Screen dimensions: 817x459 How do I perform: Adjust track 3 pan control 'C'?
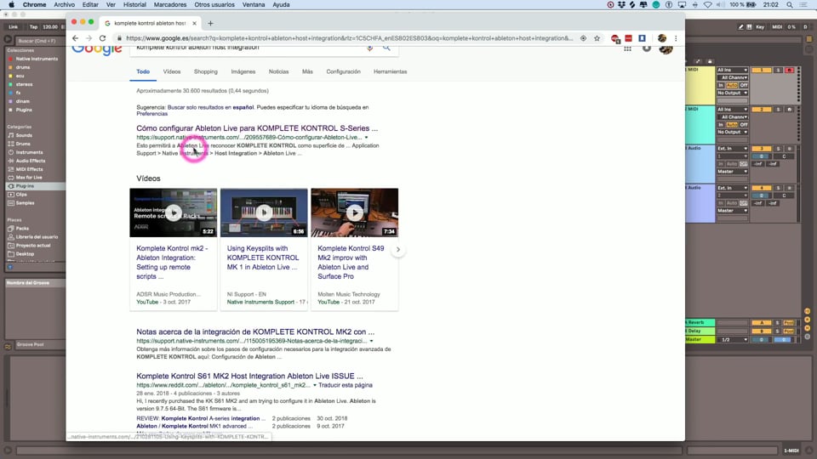point(784,156)
